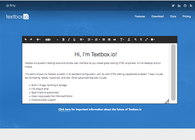
Task: Toggle italic formatting
Action: tap(69, 40)
